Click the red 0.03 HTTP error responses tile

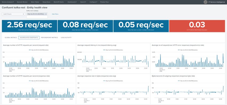197,26
